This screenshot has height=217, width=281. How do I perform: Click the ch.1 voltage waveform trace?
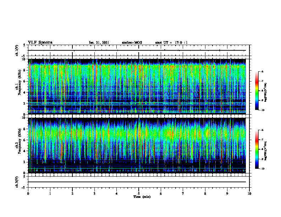pos(137,50)
